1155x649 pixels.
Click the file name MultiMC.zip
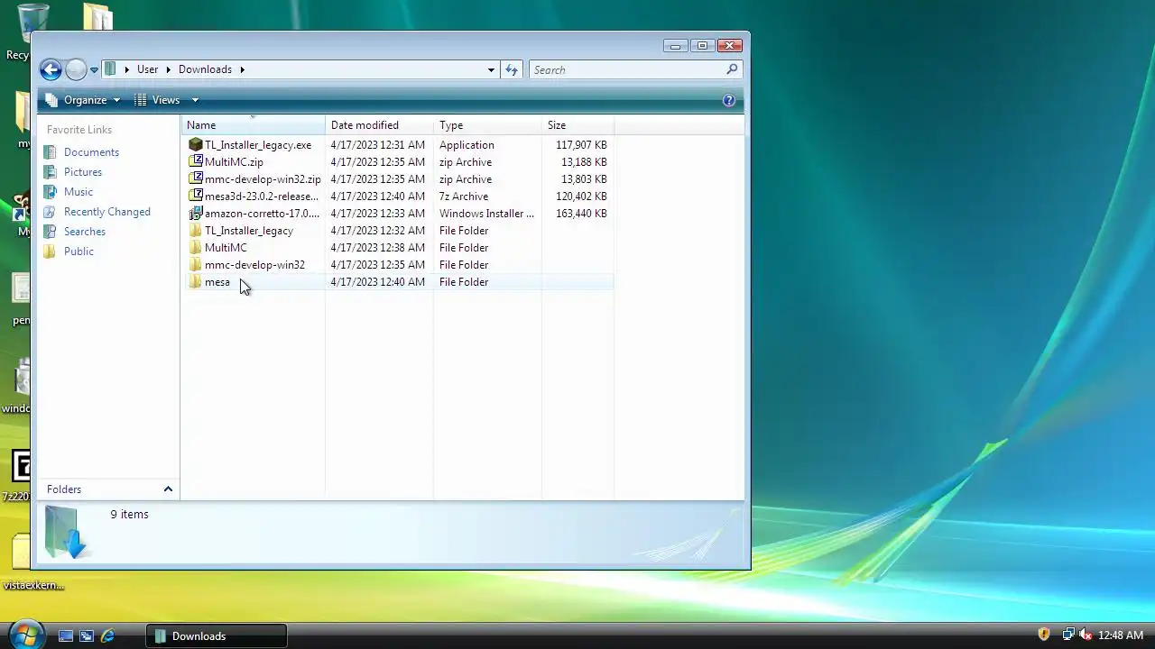click(234, 162)
